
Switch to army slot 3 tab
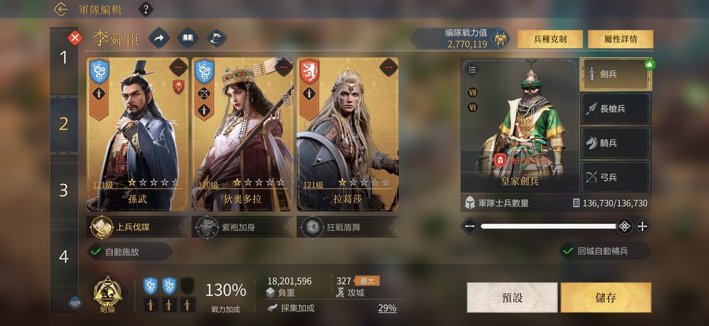pyautogui.click(x=64, y=190)
